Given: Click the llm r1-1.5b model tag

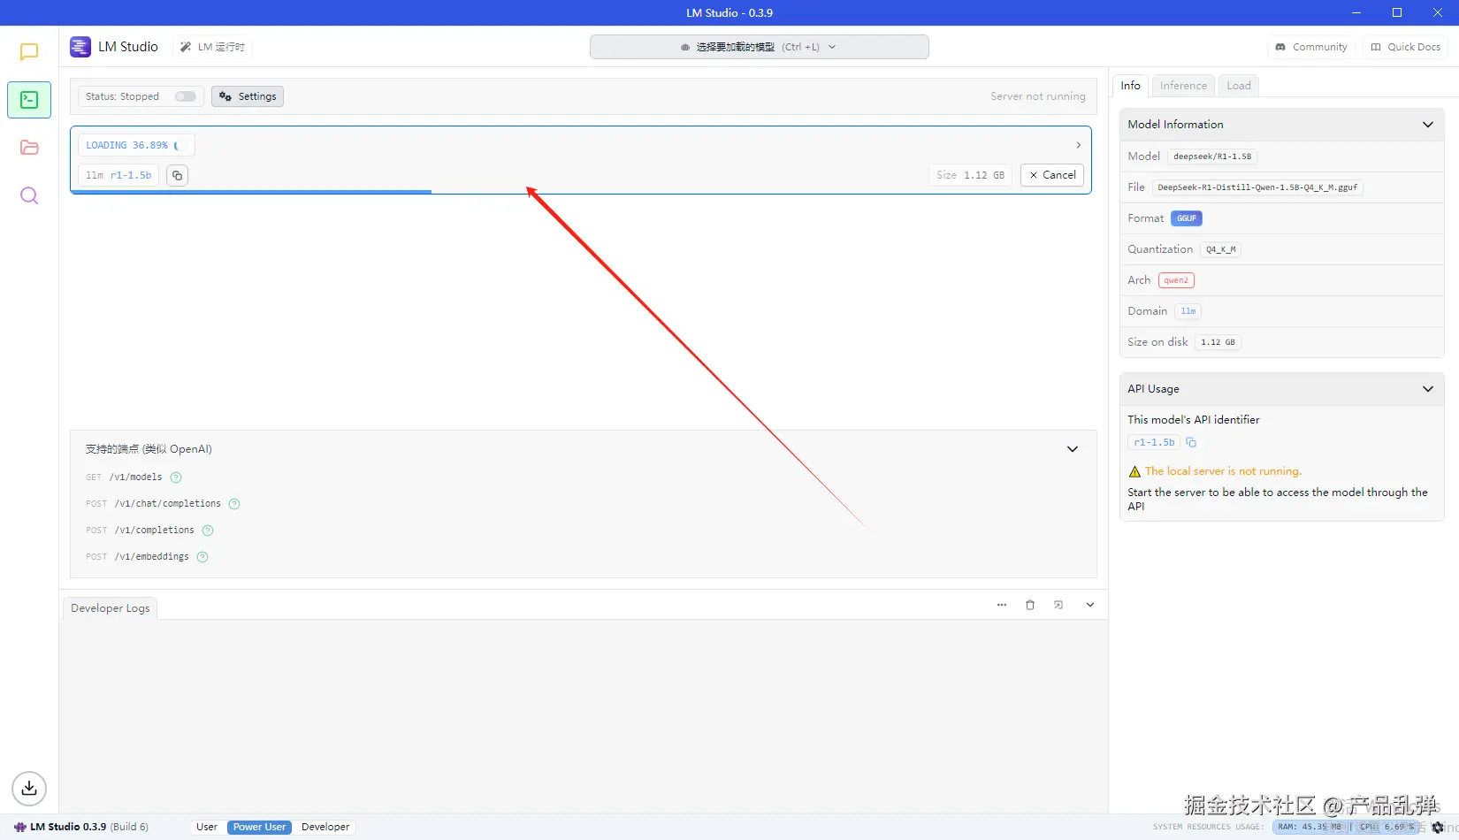Looking at the screenshot, I should [x=118, y=175].
